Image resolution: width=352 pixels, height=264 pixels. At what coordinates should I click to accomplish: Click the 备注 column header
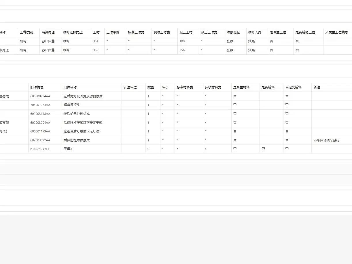317,87
